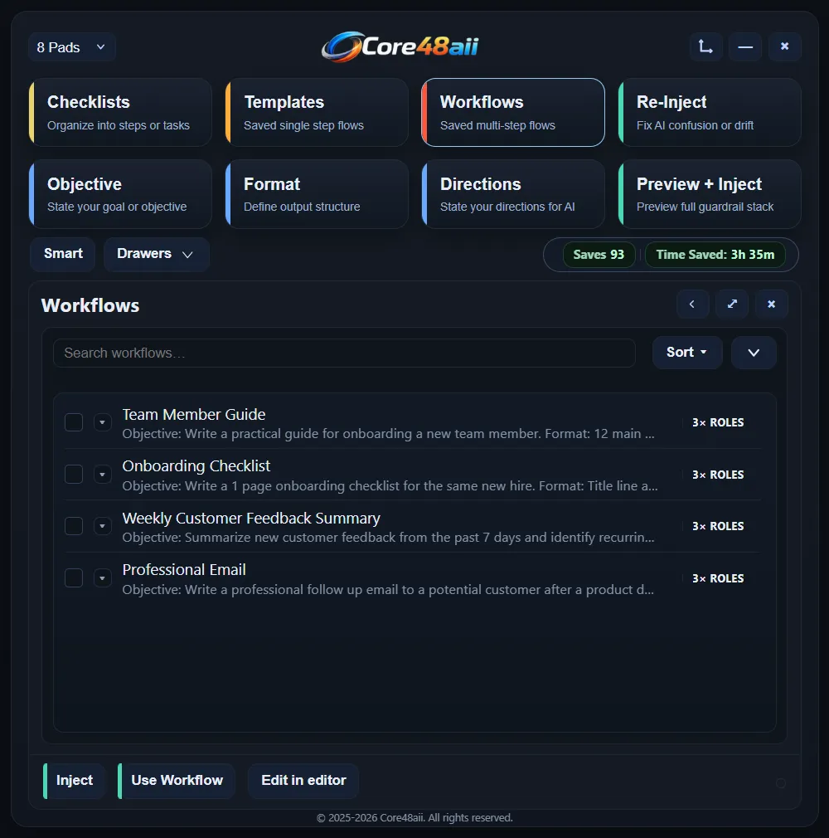Open the Re-Inject pad

click(710, 112)
